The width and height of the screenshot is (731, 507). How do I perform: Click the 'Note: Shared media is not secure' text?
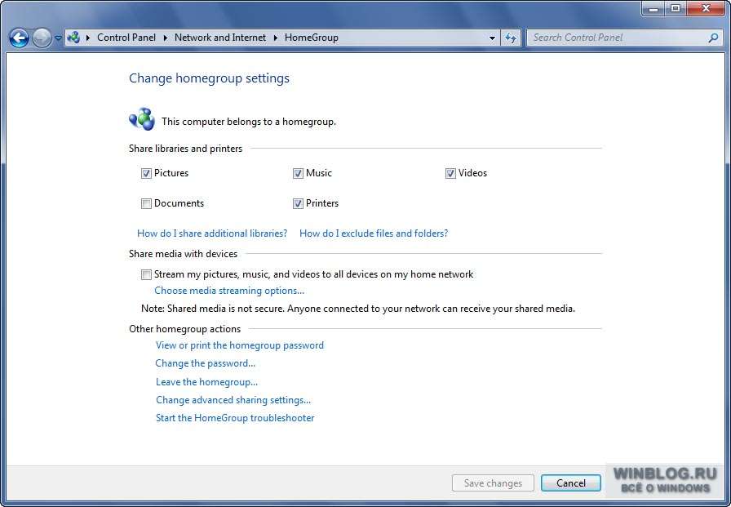[358, 309]
